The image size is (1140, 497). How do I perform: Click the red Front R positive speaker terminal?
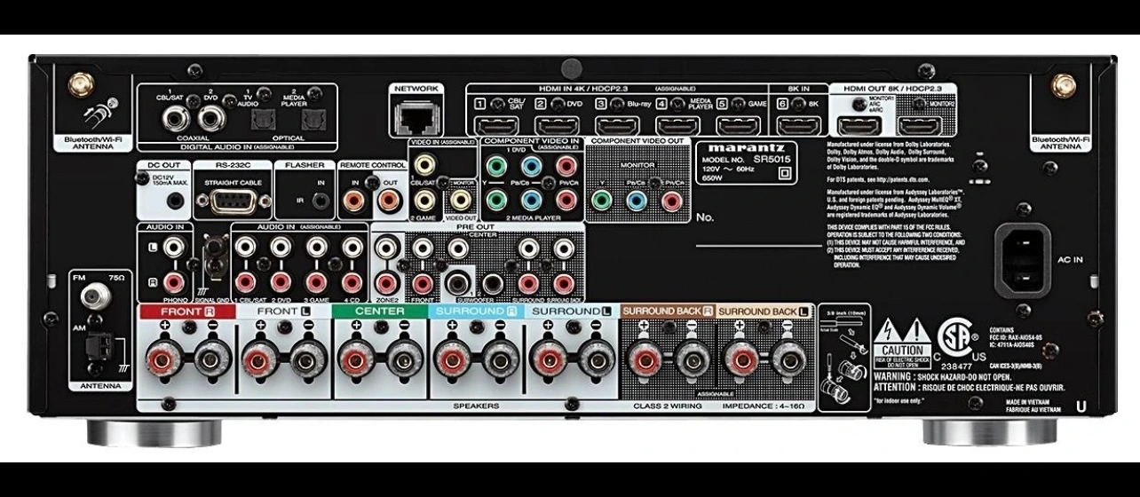[x=161, y=361]
